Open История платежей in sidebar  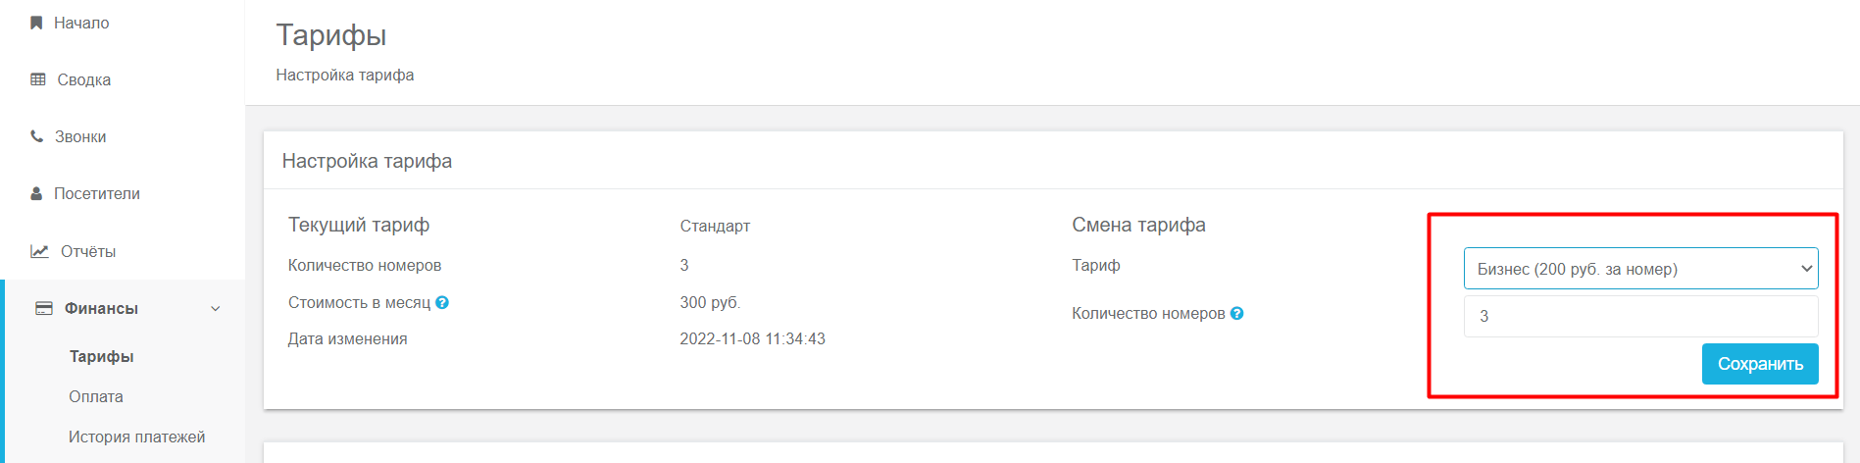(137, 437)
